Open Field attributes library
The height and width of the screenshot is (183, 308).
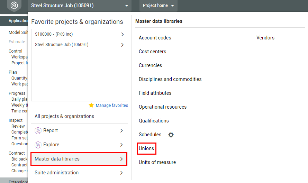[x=155, y=93]
